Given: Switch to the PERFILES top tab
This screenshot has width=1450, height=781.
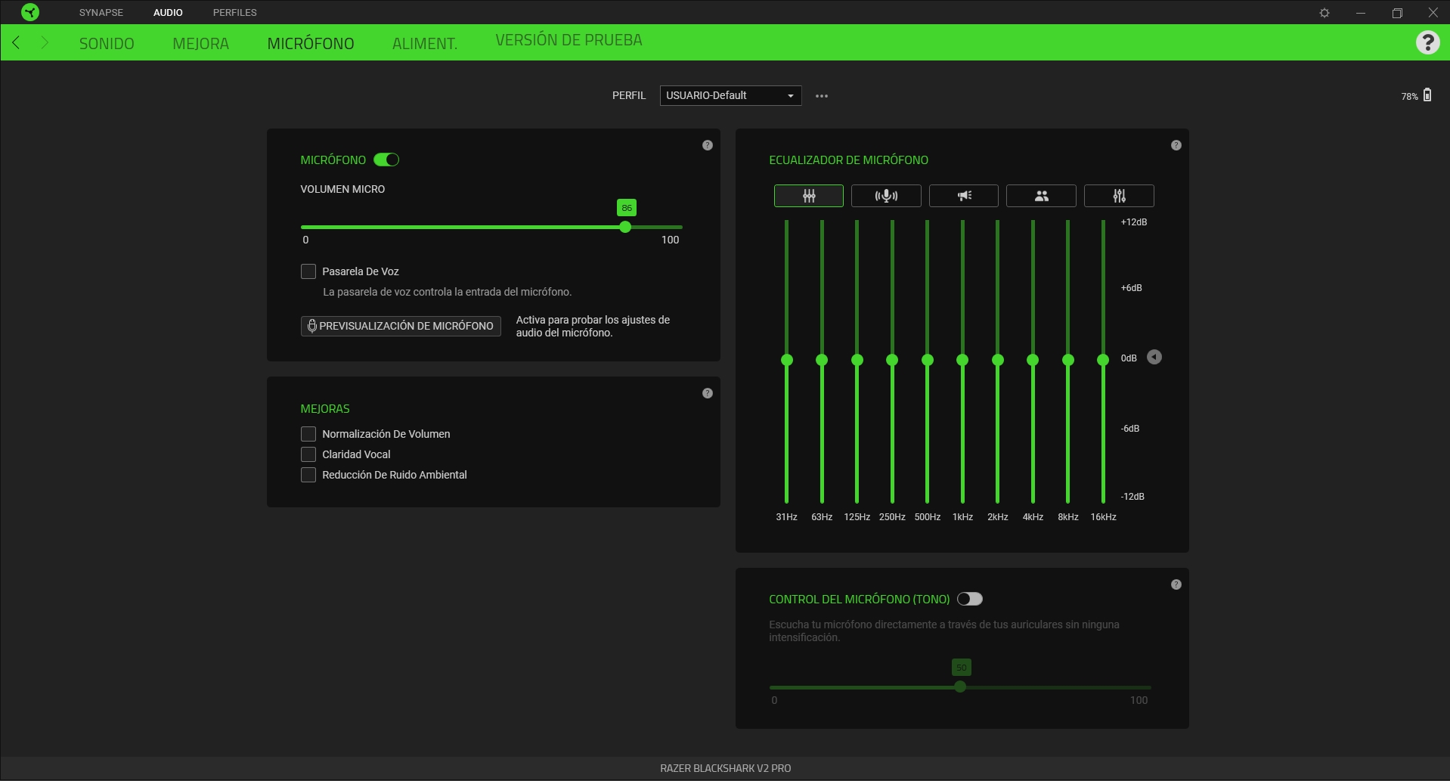Looking at the screenshot, I should click(235, 13).
